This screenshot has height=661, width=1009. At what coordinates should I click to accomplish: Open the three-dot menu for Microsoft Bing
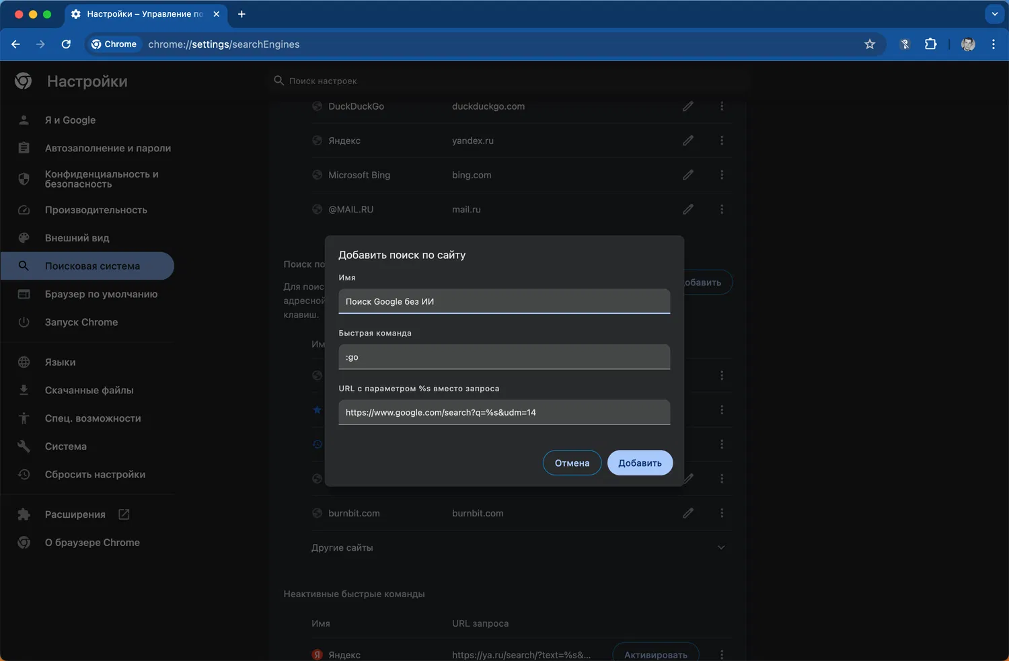coord(722,175)
